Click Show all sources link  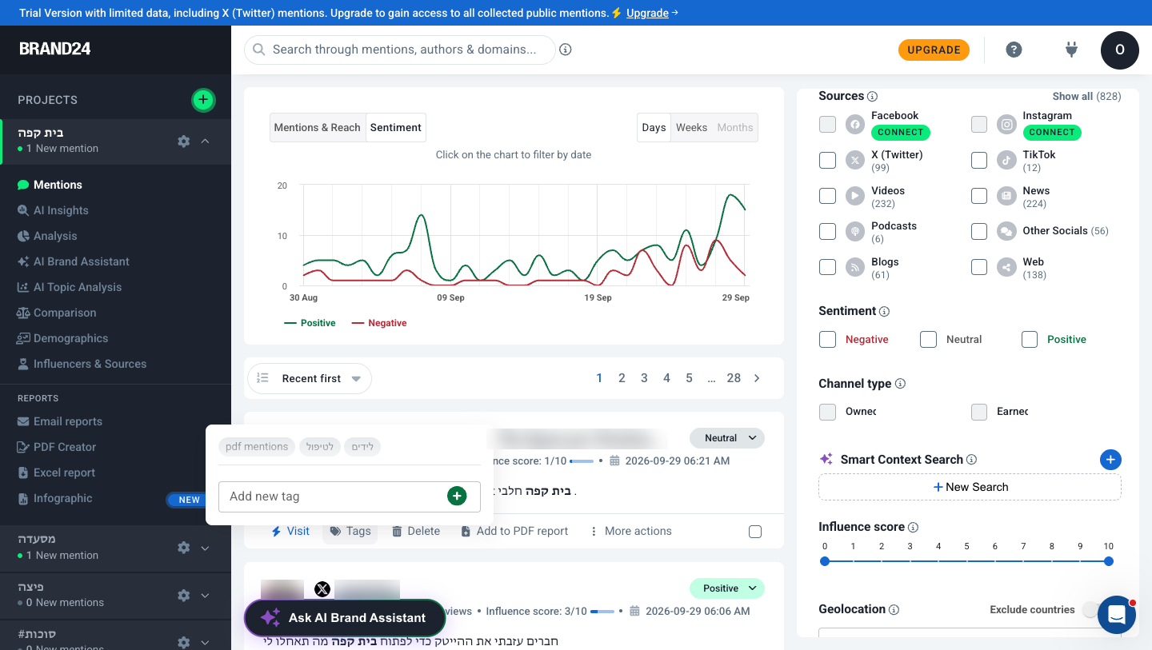coord(1086,96)
